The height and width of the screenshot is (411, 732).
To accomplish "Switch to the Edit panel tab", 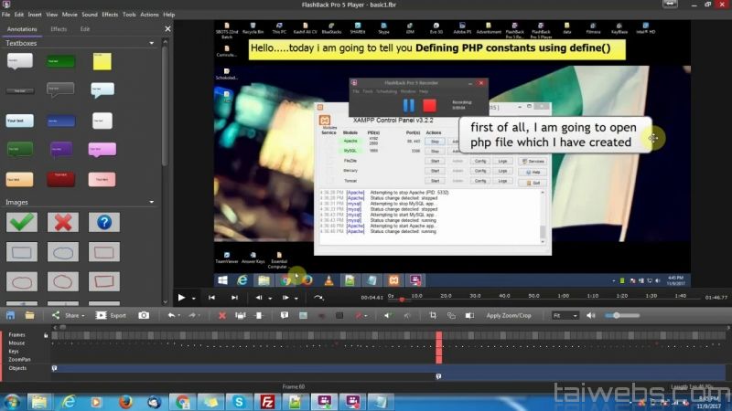I will [85, 29].
